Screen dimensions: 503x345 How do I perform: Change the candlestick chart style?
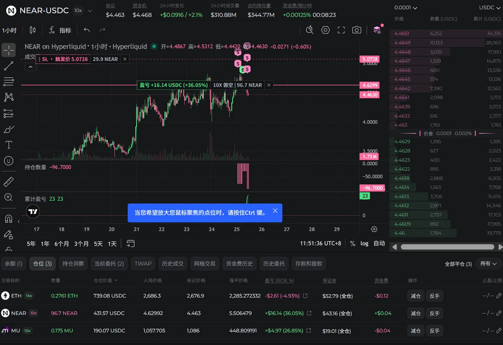[33, 30]
